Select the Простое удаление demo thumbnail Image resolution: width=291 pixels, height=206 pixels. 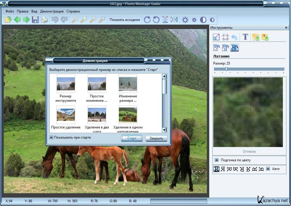coord(66,115)
